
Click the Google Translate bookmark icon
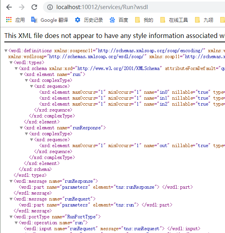[34, 20]
